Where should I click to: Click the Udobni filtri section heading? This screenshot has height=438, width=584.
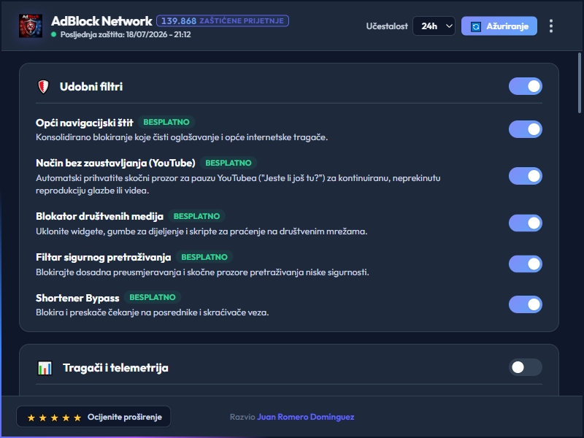click(91, 87)
